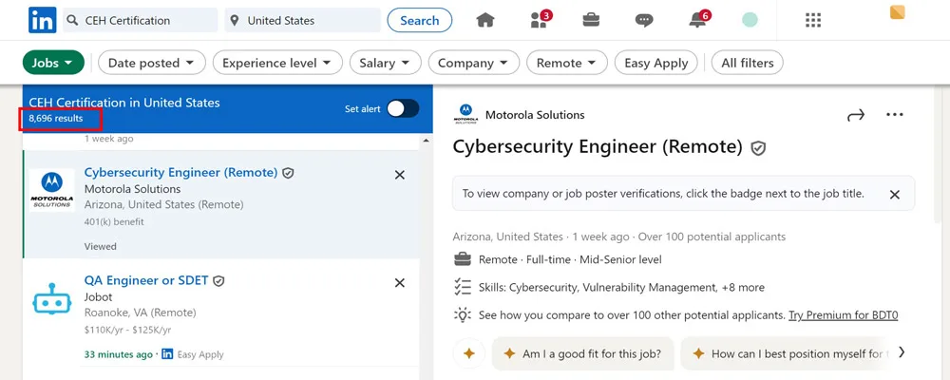The image size is (950, 380).
Task: Click the location pin icon
Action: (235, 21)
